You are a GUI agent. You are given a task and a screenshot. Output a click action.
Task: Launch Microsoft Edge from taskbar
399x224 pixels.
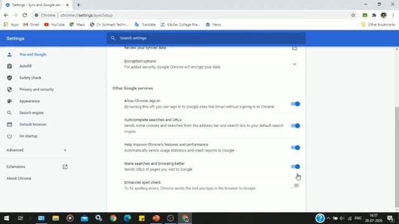click(x=127, y=218)
